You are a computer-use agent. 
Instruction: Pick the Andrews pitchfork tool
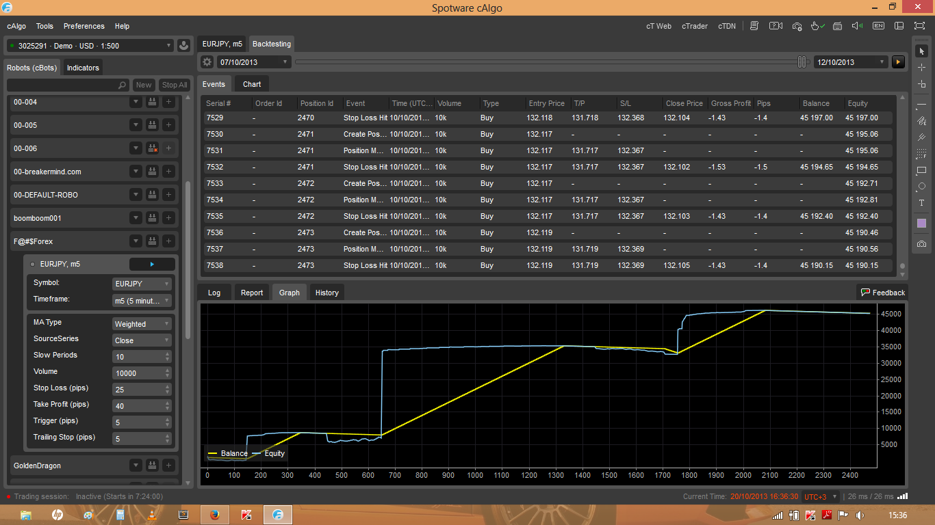(921, 137)
